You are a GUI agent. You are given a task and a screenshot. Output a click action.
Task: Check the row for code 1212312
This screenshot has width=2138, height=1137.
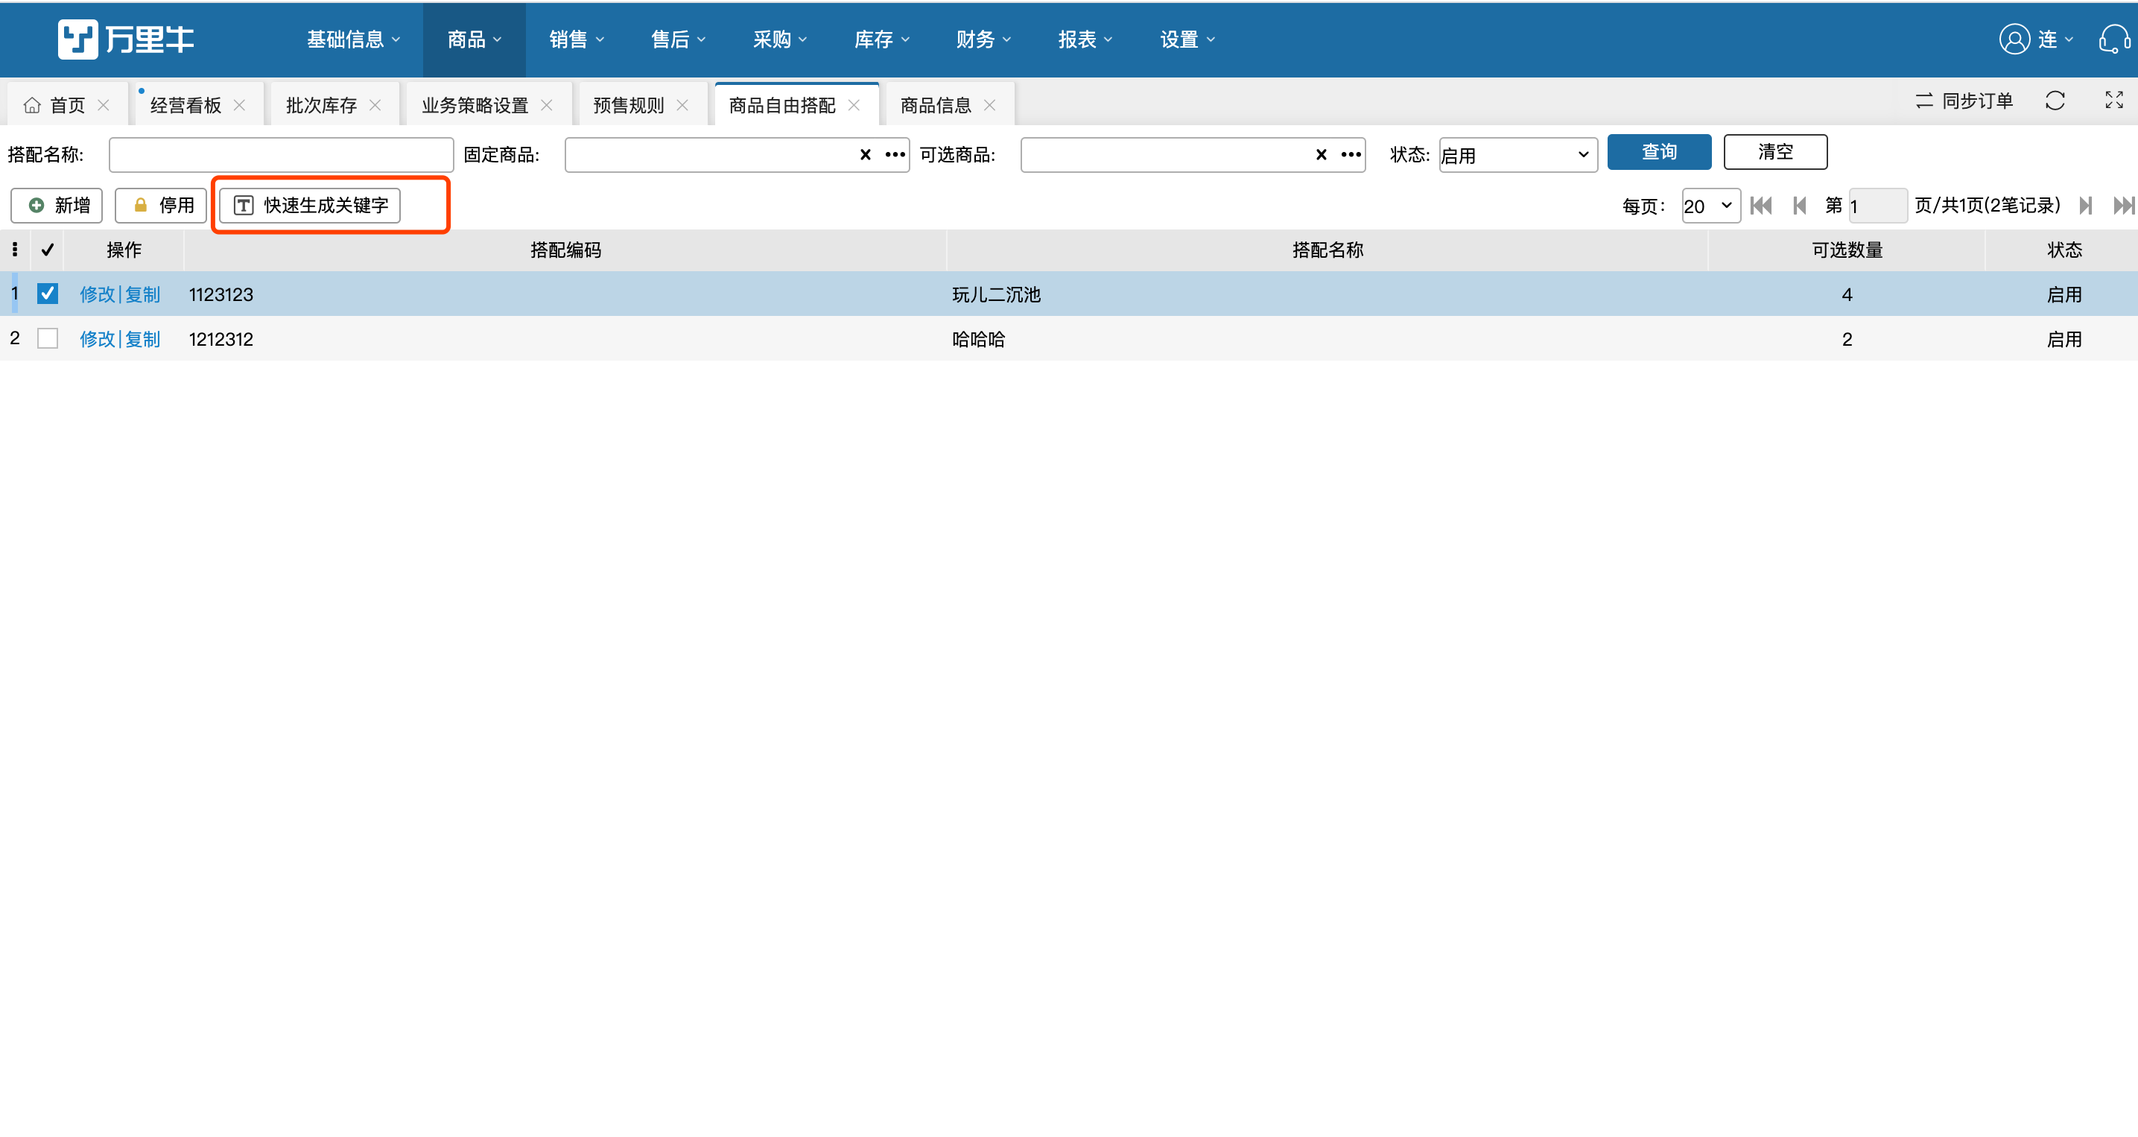(48, 338)
